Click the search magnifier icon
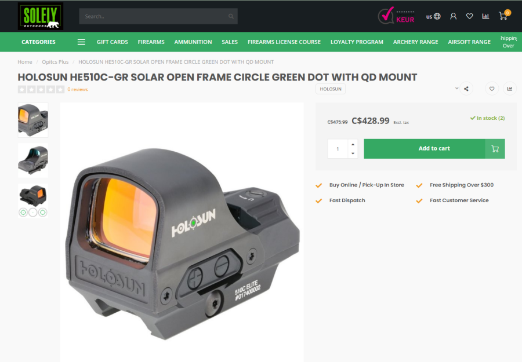This screenshot has height=362, width=522. (231, 16)
